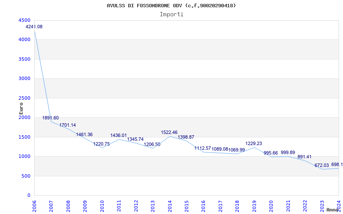The height and width of the screenshot is (214, 343).
Task: Click the 1000 y-axis tick label
Action: [25, 157]
